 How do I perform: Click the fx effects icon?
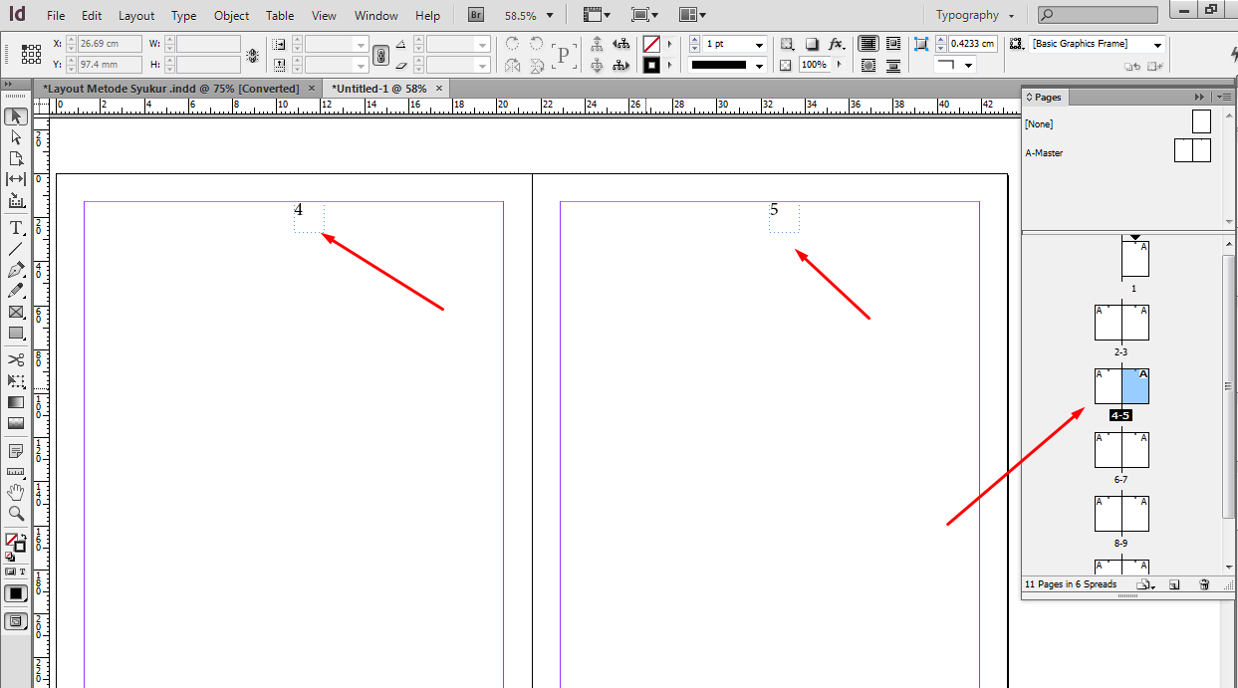[835, 46]
